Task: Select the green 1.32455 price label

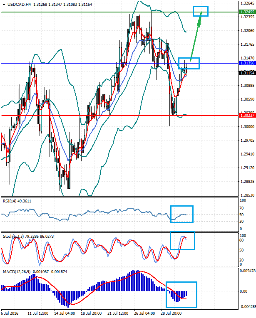Action: click(x=247, y=12)
